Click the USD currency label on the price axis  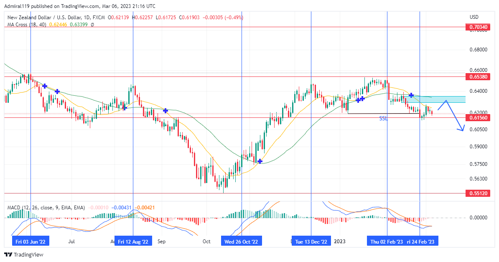click(x=474, y=17)
